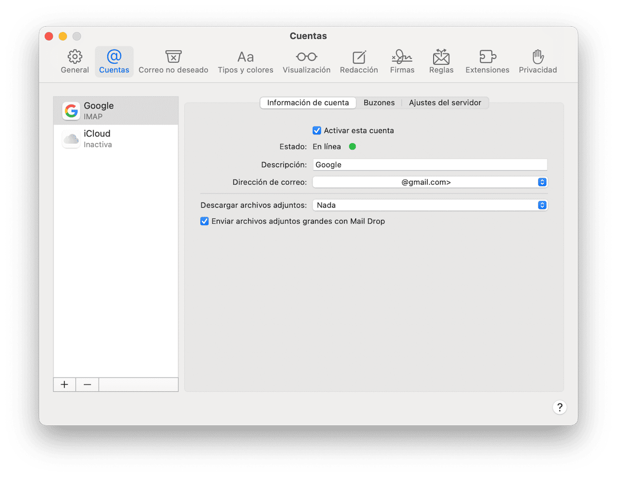Click the yellow minimize window button

(x=63, y=36)
